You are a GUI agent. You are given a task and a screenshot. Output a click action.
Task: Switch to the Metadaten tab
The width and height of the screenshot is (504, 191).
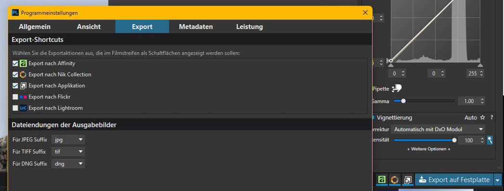196,26
